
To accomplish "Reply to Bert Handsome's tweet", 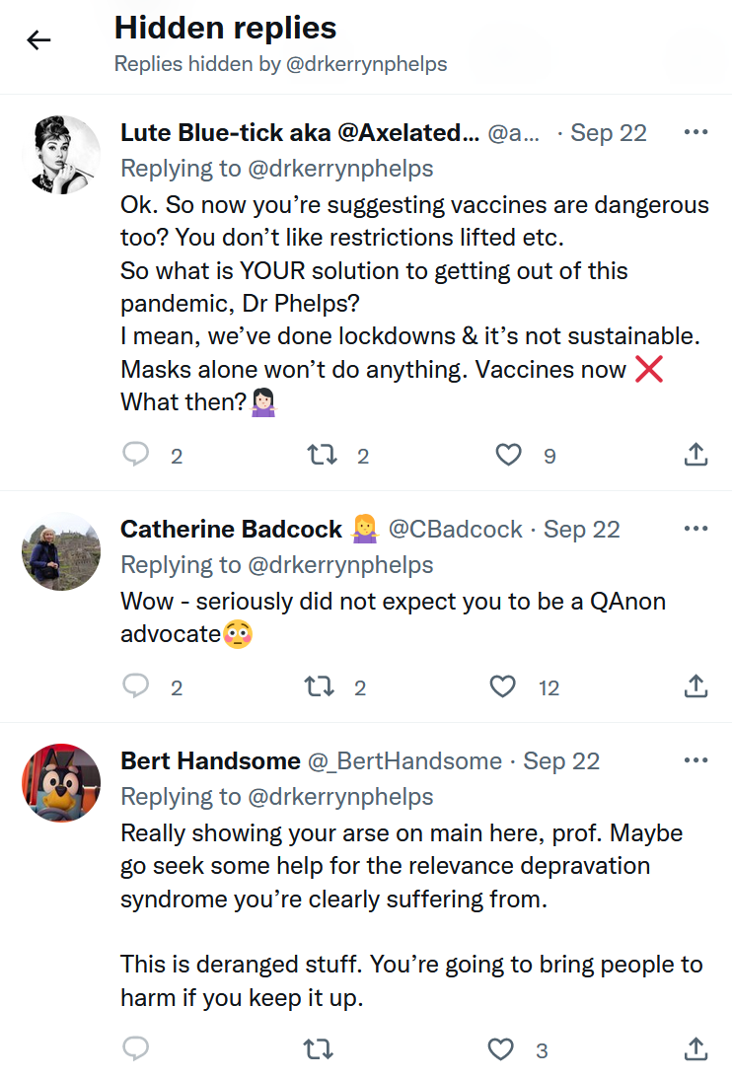I will 136,1049.
